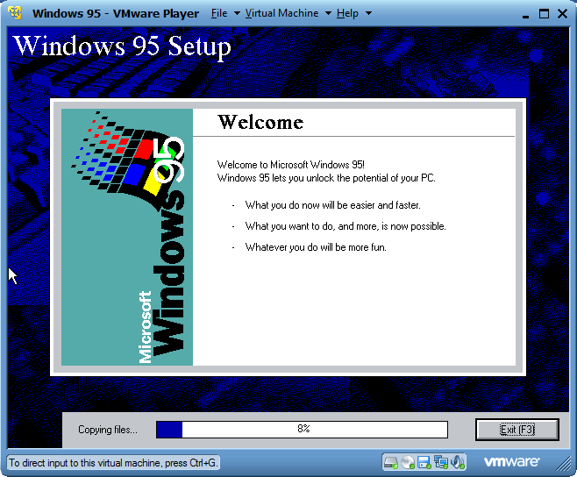Open the File menu
Viewport: 577px width, 477px height.
click(x=219, y=13)
